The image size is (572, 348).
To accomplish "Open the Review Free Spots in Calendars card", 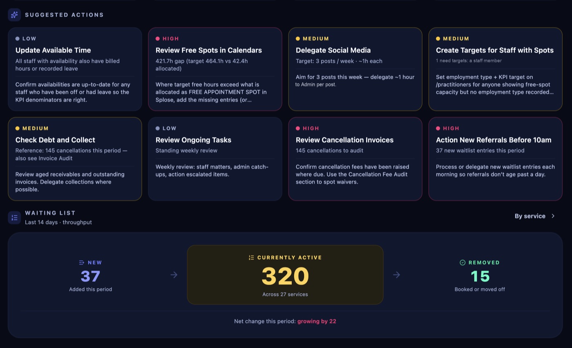I will 215,69.
